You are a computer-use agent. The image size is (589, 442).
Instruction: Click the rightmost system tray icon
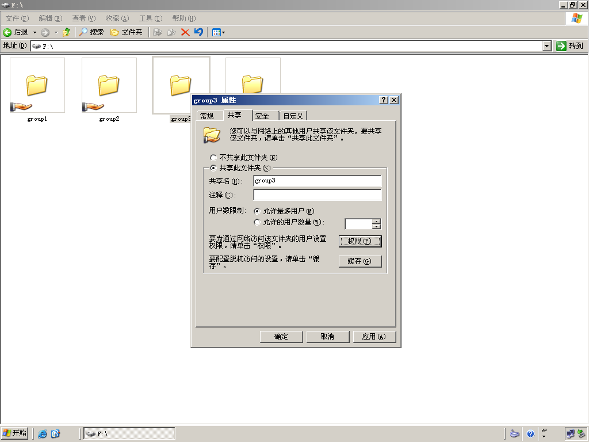point(581,434)
